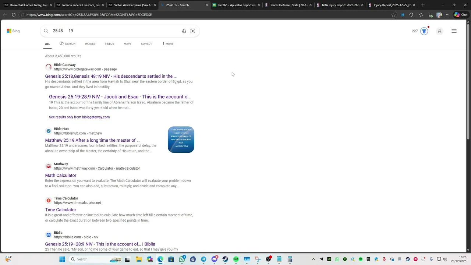The image size is (471, 265).
Task: Open the Calculator app in the taskbar
Action: [290, 259]
